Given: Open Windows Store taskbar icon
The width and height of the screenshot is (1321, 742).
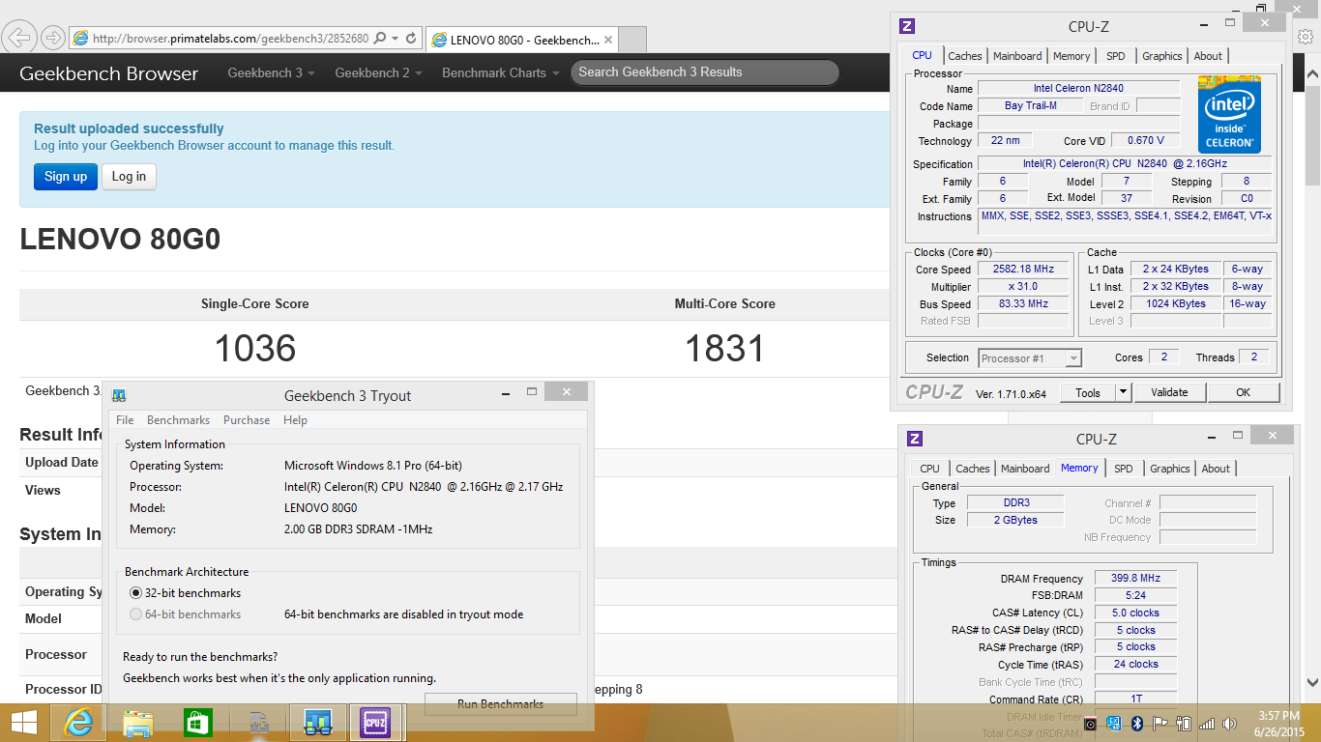Looking at the screenshot, I should pyautogui.click(x=197, y=722).
